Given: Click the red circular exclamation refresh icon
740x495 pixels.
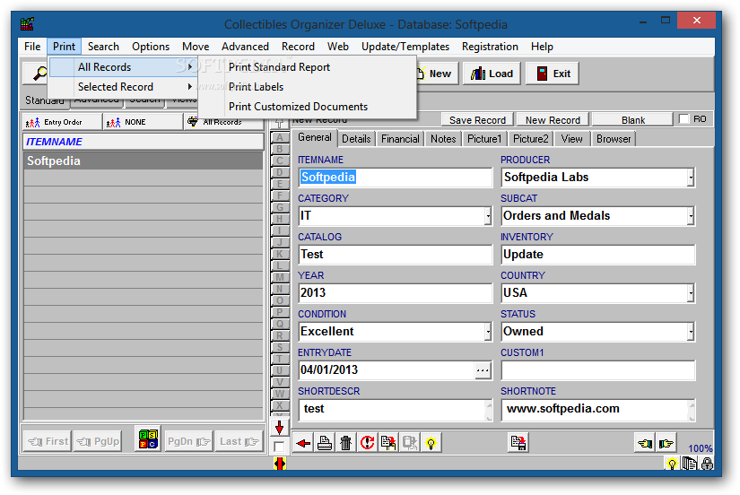Looking at the screenshot, I should [367, 443].
